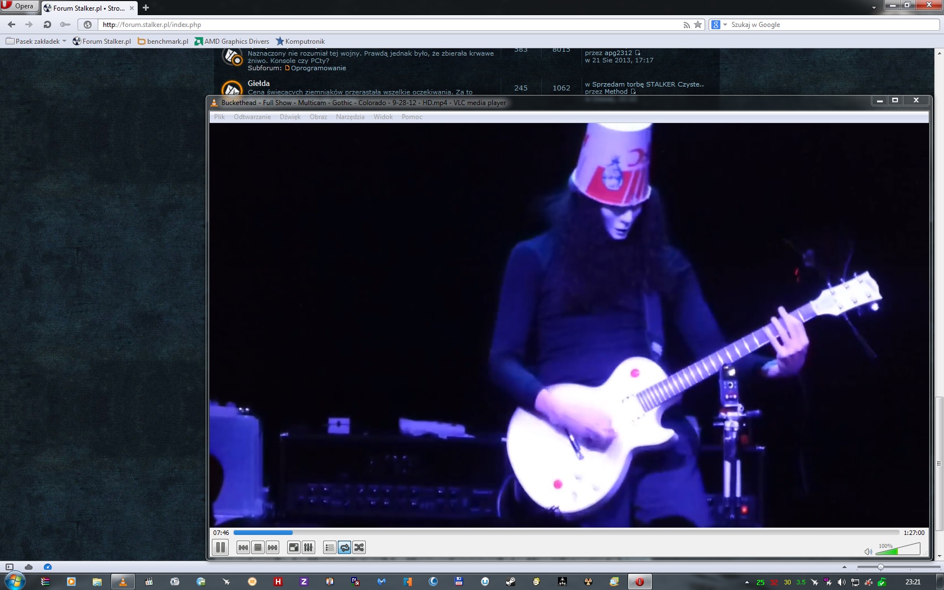
Task: Open the Oprogramowanie subforum link
Action: pyautogui.click(x=319, y=68)
